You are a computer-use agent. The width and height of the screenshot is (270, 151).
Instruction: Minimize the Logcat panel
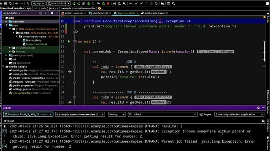[x=263, y=108]
